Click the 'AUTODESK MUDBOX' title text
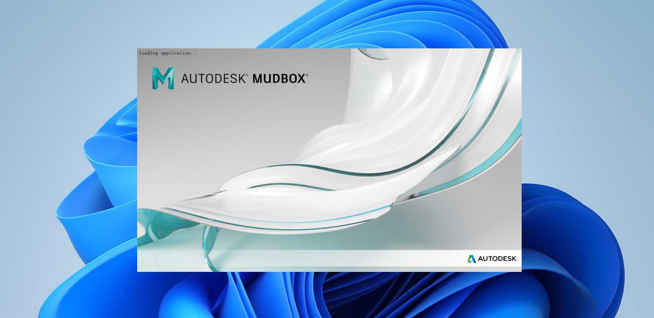The width and height of the screenshot is (654, 318). click(244, 78)
